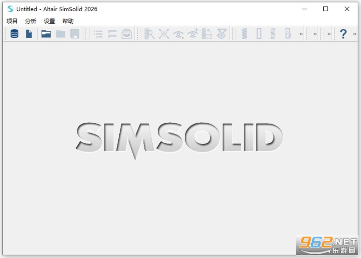This screenshot has height=258, width=361.
Task: Click the greyed closed folder icon
Action: pos(60,34)
